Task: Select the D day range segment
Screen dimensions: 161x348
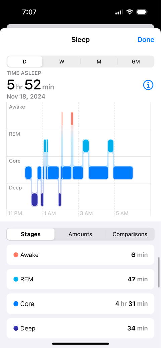Action: point(25,62)
